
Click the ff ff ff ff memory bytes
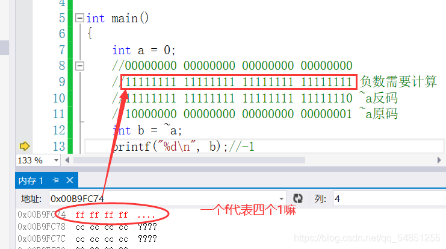(x=102, y=215)
